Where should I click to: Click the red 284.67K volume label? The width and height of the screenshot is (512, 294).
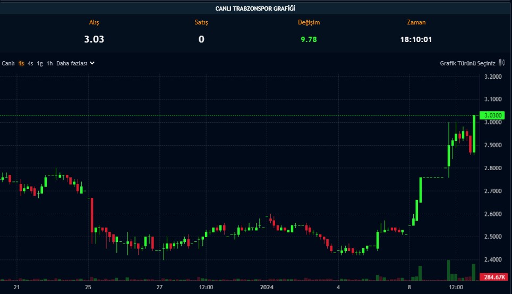click(x=492, y=277)
